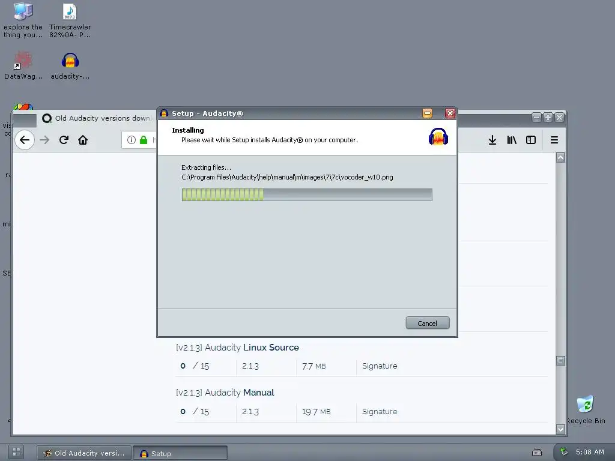
Task: Go forward in the browser
Action: pyautogui.click(x=44, y=140)
